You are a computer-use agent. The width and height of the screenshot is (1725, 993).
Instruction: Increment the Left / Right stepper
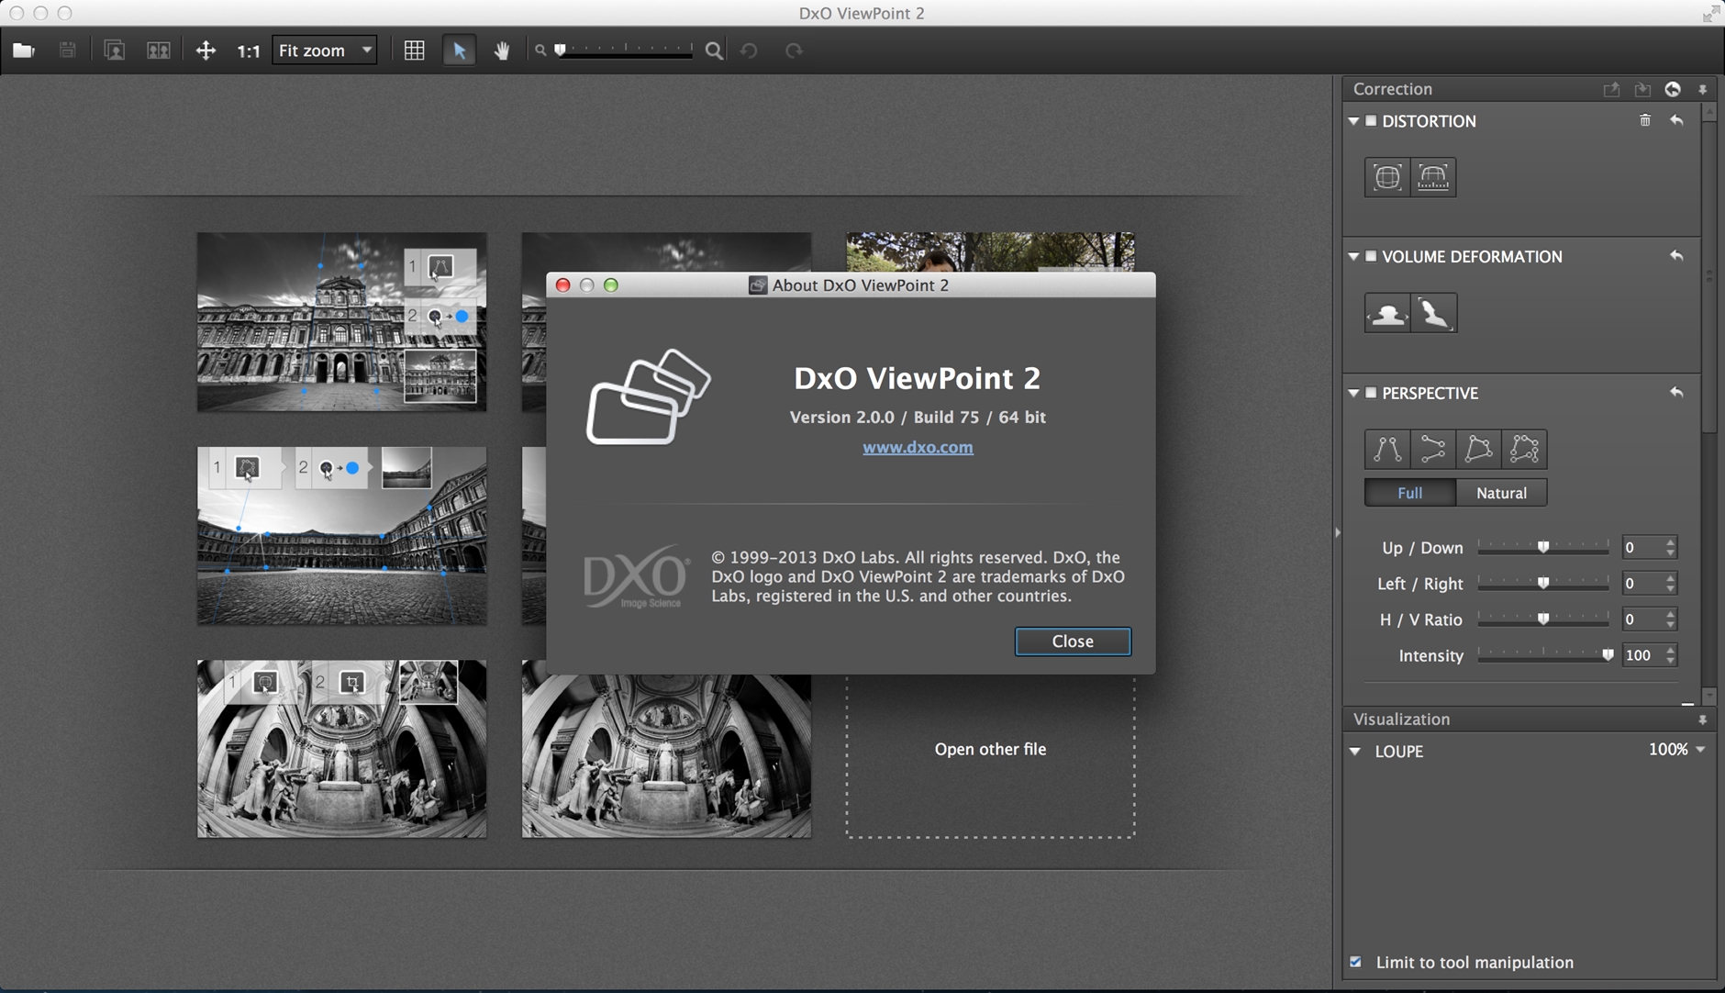[1671, 577]
